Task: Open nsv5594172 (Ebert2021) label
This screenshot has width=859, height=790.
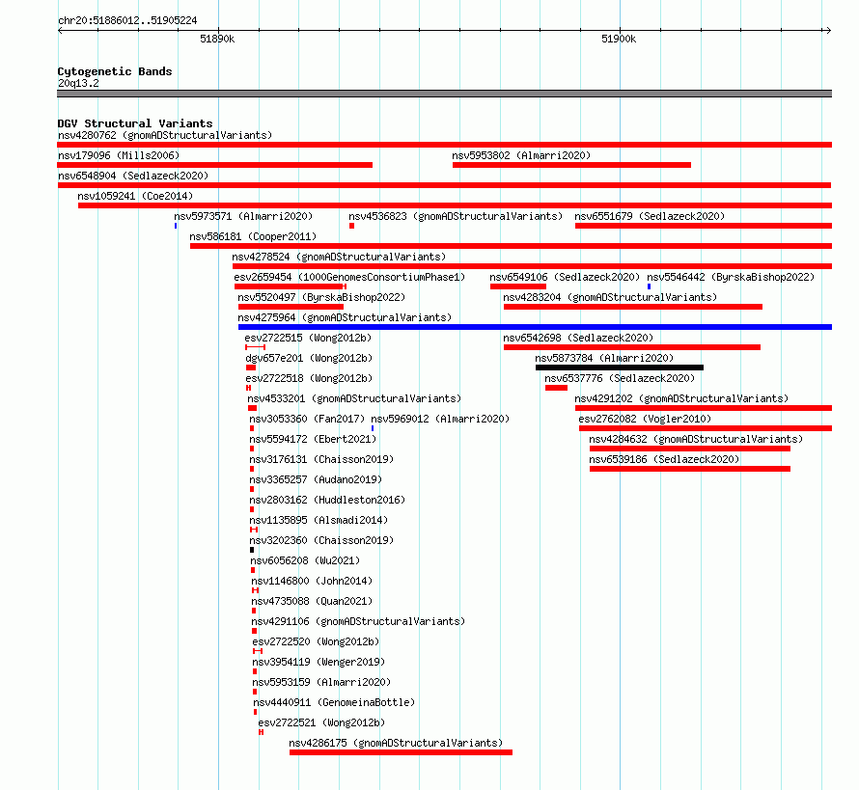Action: [x=313, y=439]
